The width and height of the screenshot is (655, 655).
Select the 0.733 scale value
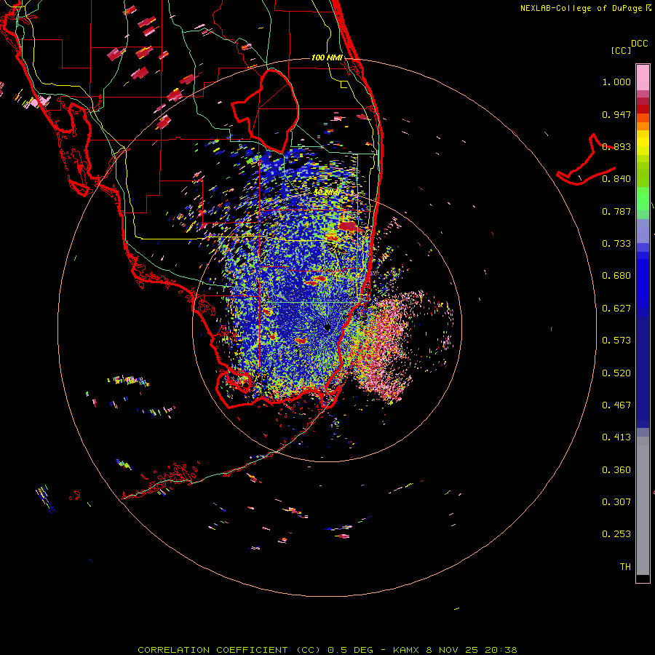[616, 244]
